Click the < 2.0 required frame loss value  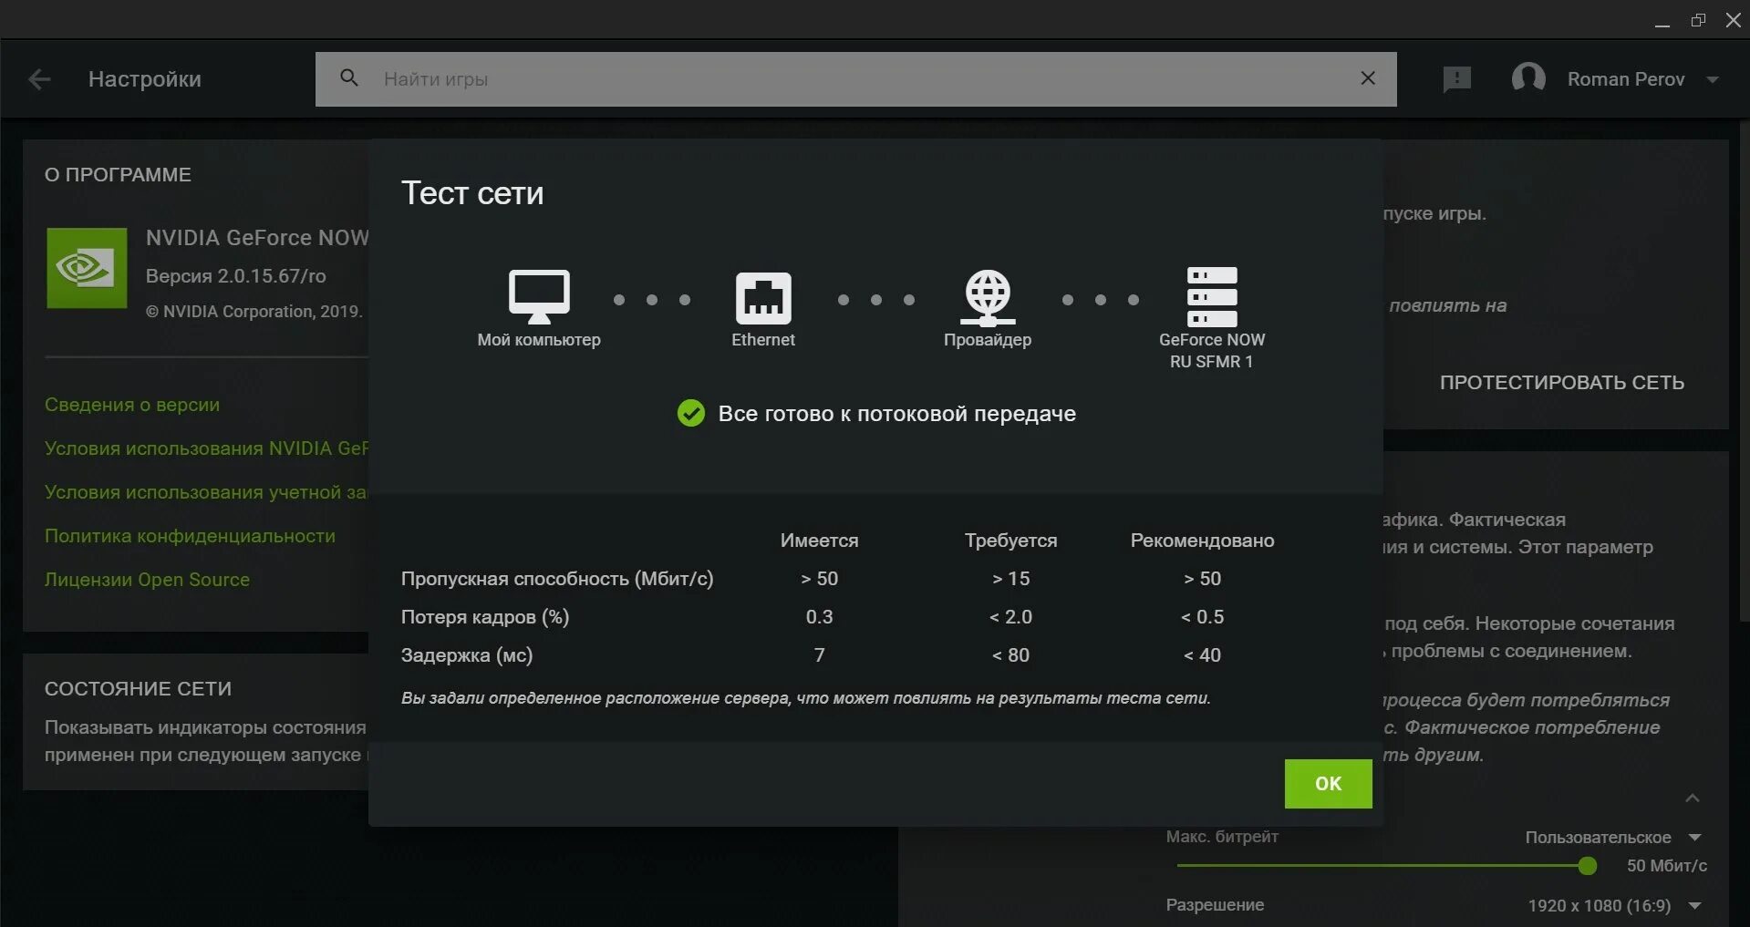tap(1010, 617)
